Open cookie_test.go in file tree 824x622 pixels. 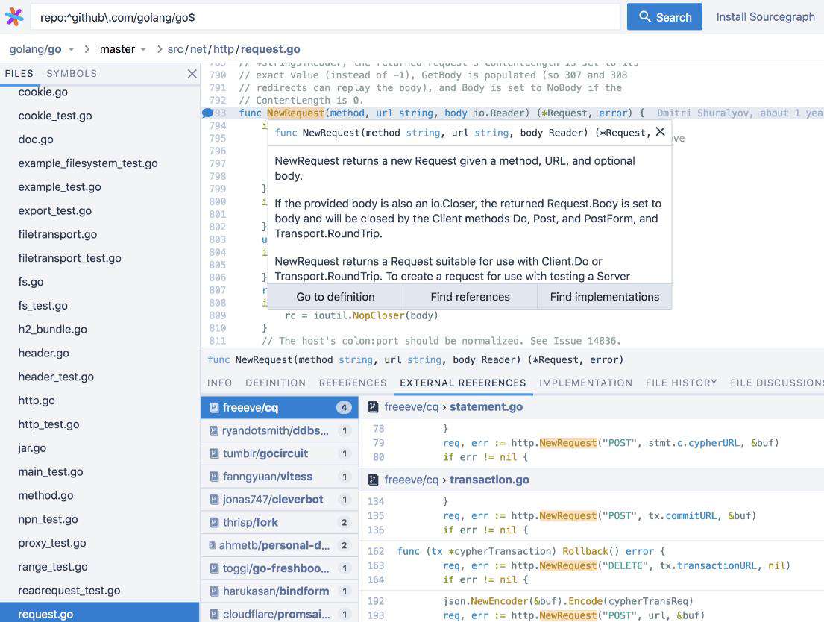[x=55, y=116]
